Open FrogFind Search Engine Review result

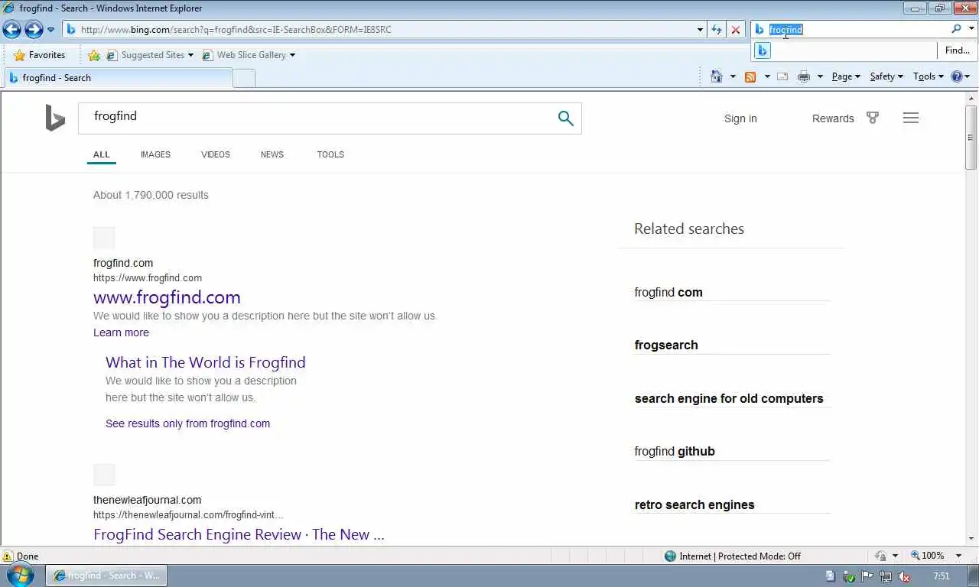[x=239, y=534]
